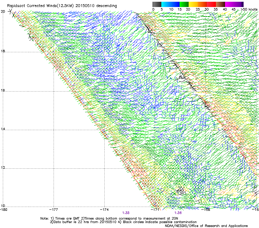Click '20150510 descending' in the title
The width and height of the screenshot is (259, 228).
[96, 6]
